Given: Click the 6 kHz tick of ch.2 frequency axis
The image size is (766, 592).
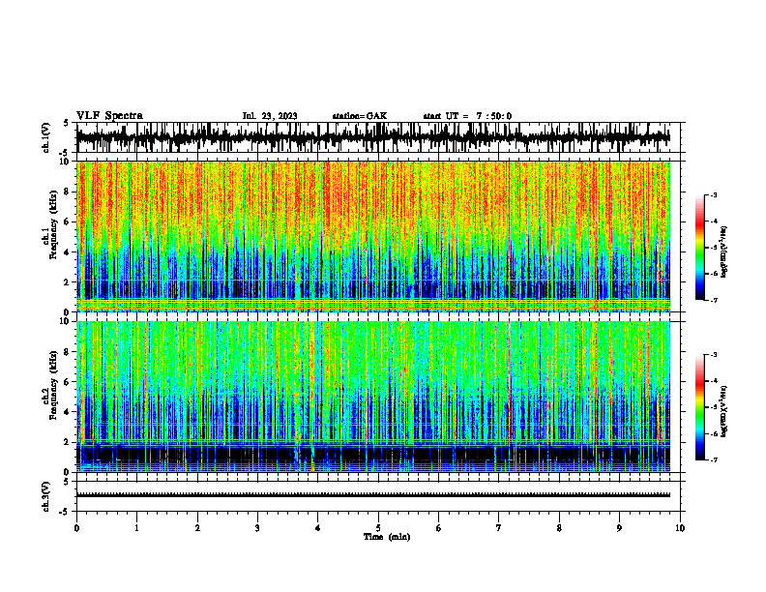Looking at the screenshot, I should tap(69, 381).
